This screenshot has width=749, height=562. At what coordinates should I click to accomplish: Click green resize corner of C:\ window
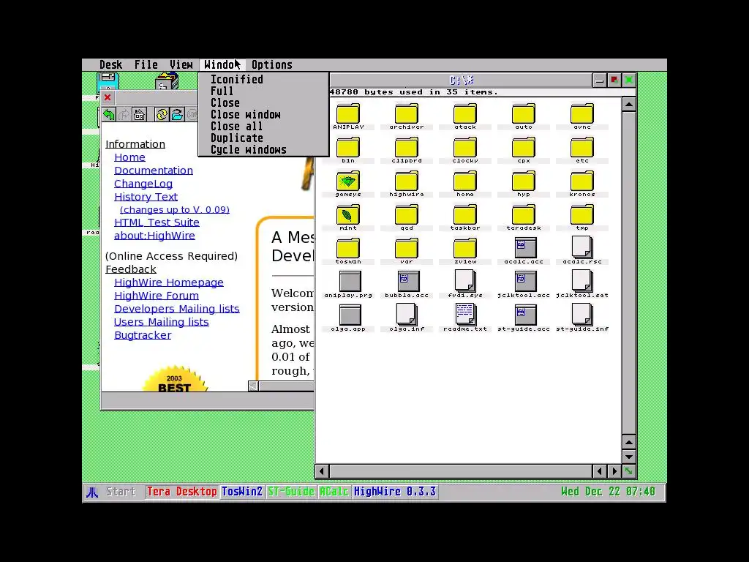(x=629, y=472)
